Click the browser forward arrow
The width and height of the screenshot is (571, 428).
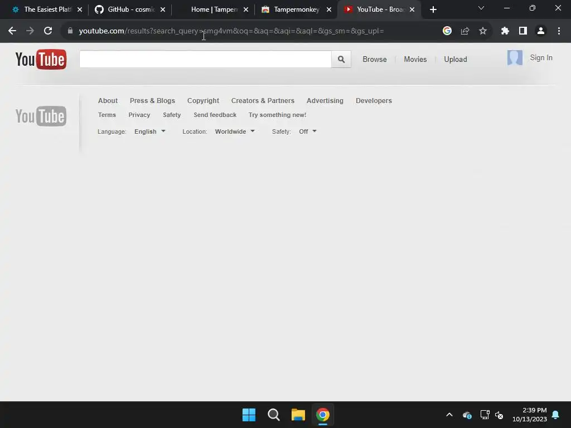tap(30, 31)
